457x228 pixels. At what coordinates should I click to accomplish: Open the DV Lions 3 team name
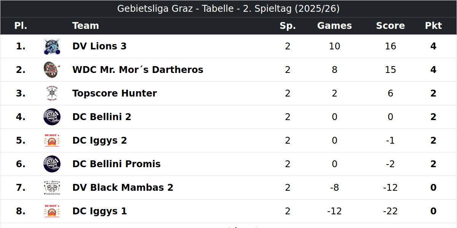pos(99,46)
